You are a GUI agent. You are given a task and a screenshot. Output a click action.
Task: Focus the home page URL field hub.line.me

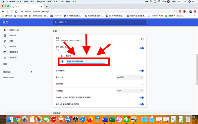click(x=85, y=62)
